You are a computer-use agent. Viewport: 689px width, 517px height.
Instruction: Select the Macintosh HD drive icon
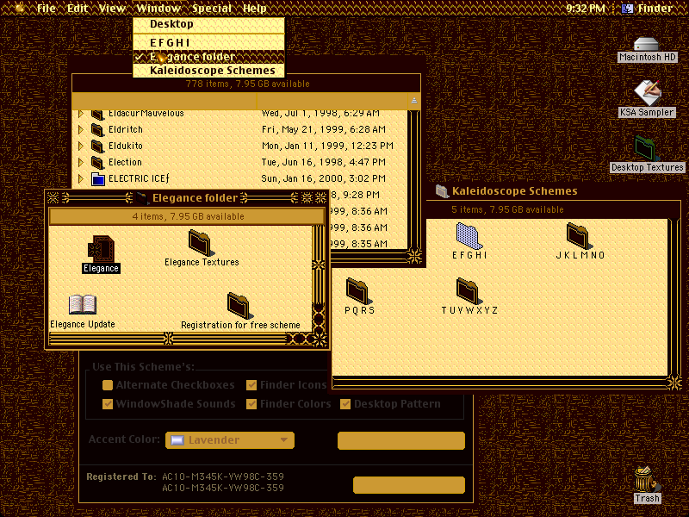(x=646, y=45)
